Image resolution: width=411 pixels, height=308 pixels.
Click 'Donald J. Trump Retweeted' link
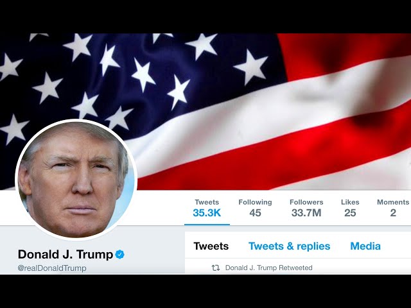268,268
